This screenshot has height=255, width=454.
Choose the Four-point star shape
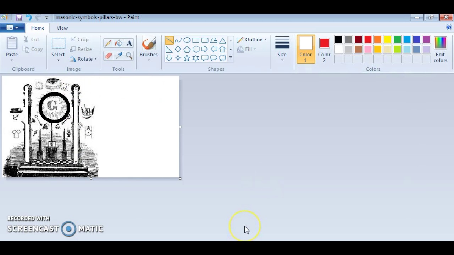click(x=178, y=58)
